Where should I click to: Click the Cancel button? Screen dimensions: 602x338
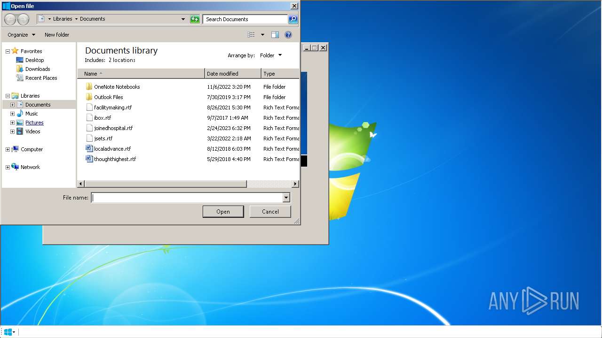[x=270, y=212]
